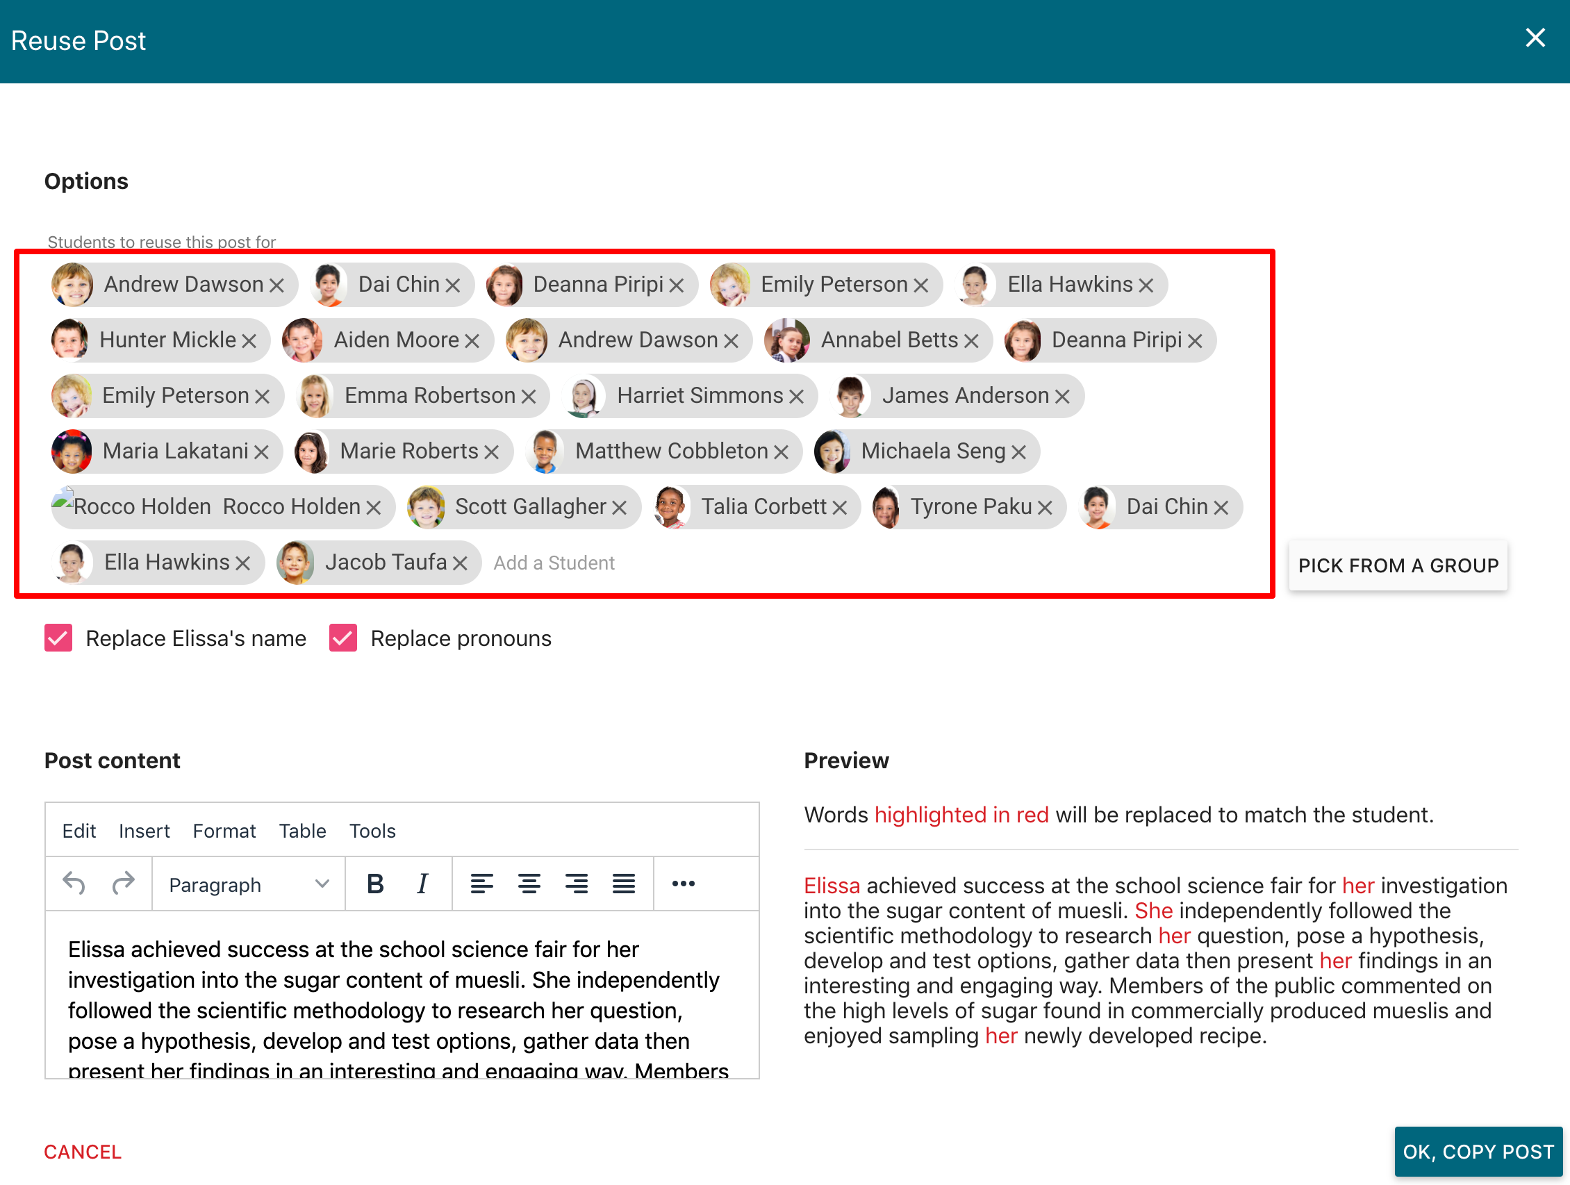Click the Pick From a Group button
This screenshot has height=1185, width=1570.
coord(1398,565)
